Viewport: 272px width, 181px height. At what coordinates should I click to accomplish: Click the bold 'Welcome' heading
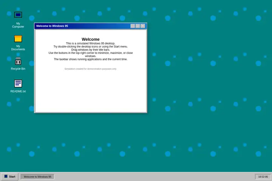pos(91,39)
